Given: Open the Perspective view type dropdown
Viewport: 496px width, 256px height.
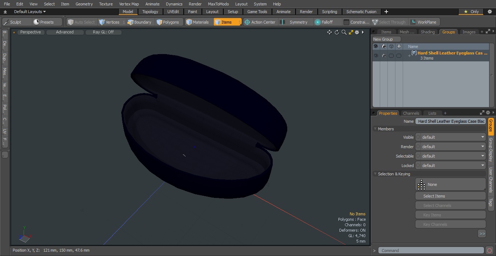Looking at the screenshot, I should coord(31,32).
